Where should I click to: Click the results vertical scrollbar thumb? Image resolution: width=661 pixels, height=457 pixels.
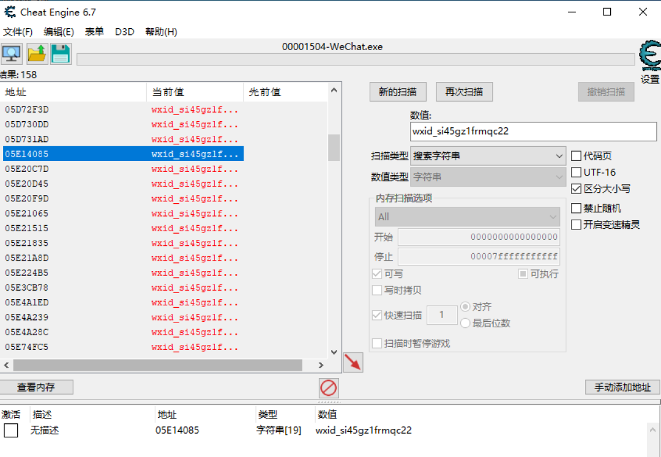(x=334, y=147)
